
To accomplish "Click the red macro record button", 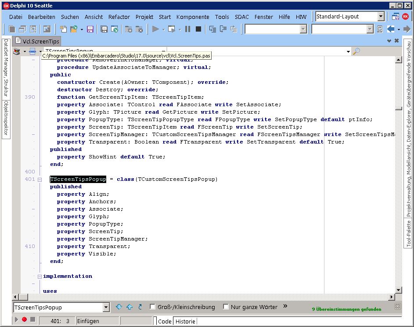I will tap(24, 320).
